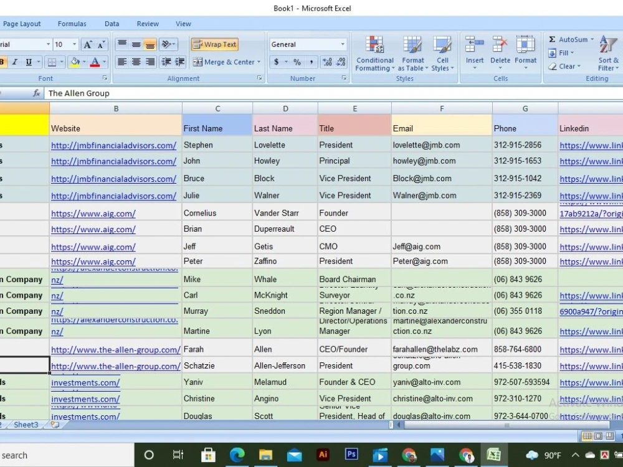Open Cell Styles gallery

[442, 54]
